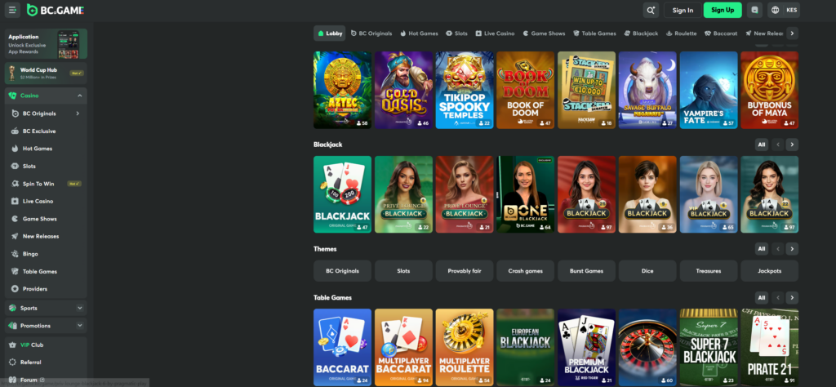
Task: Click the VIP Club crown icon
Action: [12, 345]
